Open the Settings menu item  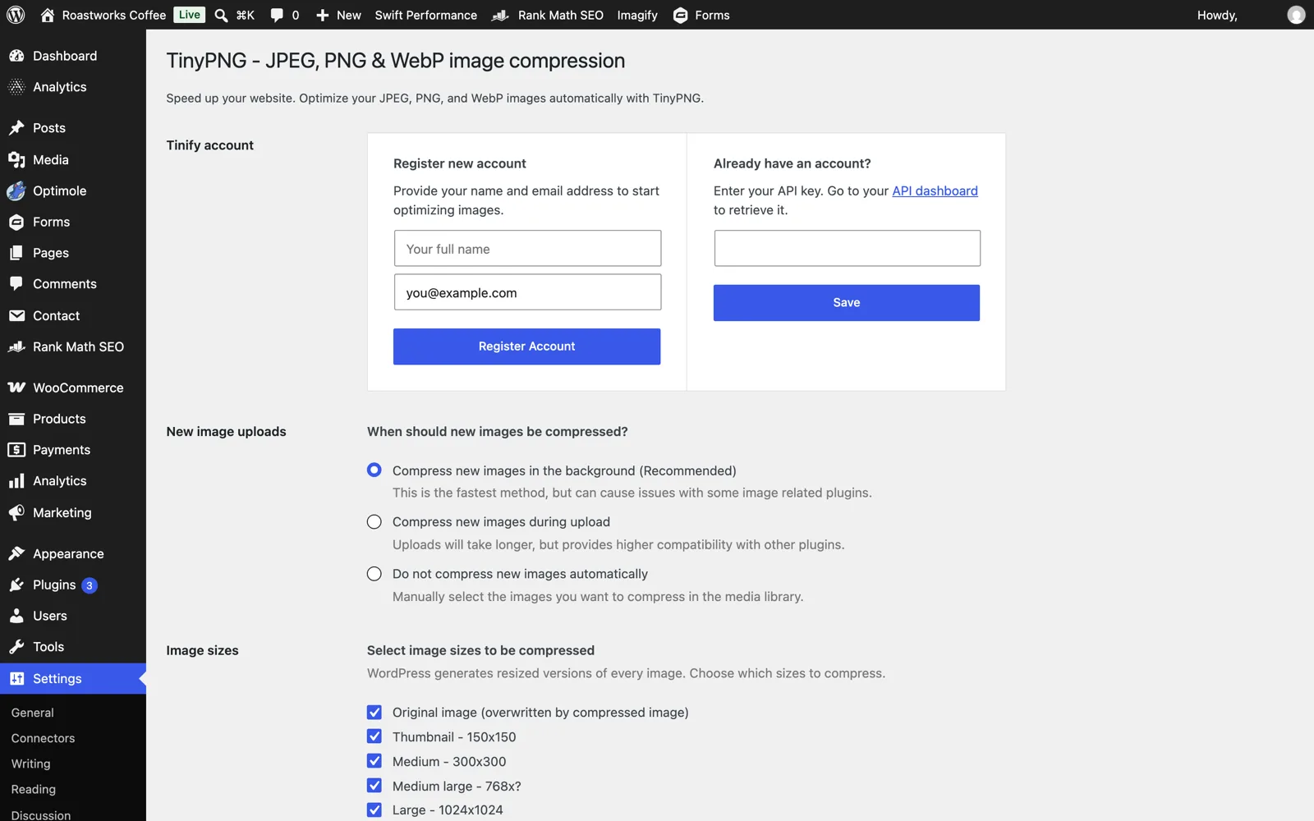pyautogui.click(x=73, y=679)
